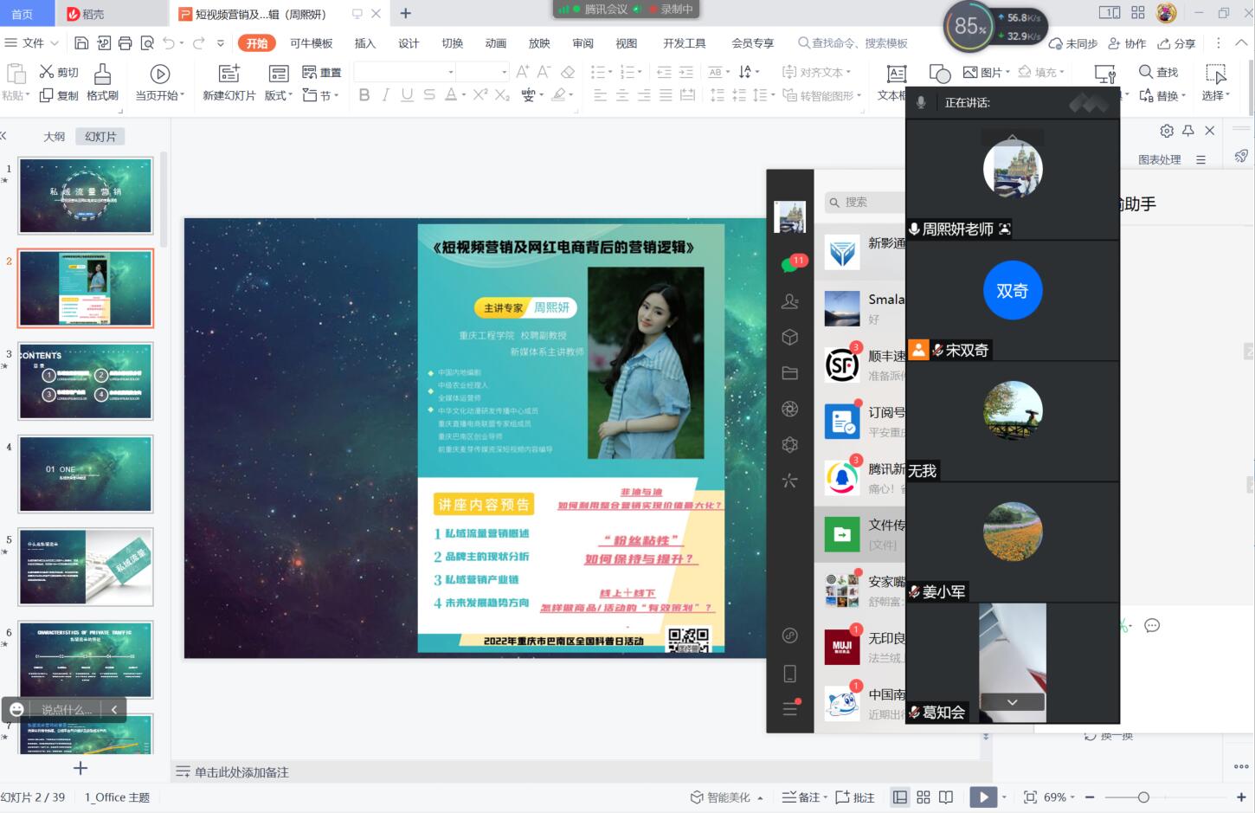Click the Format Painter (格式刷) icon
The image size is (1255, 813).
[x=102, y=74]
